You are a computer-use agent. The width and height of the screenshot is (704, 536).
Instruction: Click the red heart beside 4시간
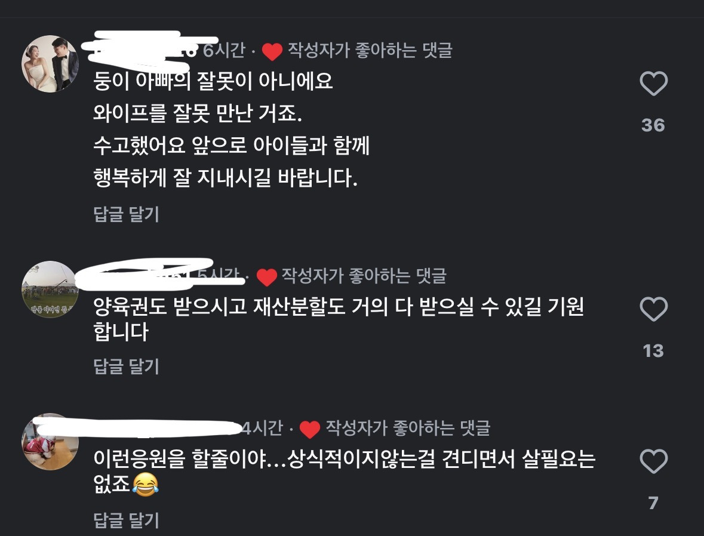(310, 429)
